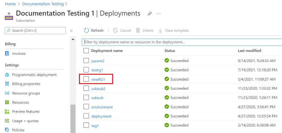Open the deployment named deployment

(102, 116)
